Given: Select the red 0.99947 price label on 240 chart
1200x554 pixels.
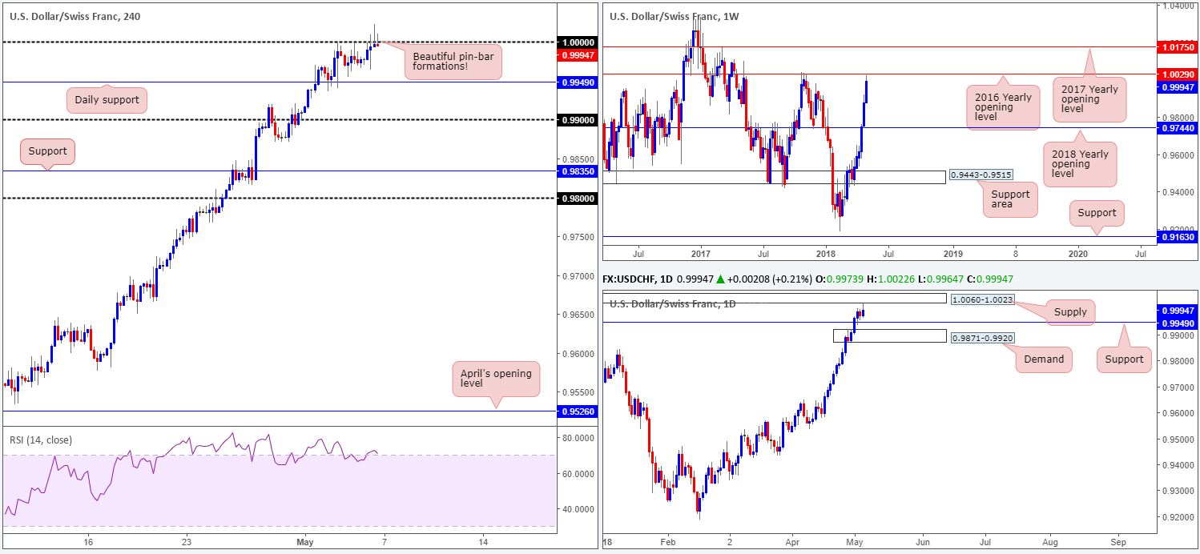Looking at the screenshot, I should pos(578,55).
